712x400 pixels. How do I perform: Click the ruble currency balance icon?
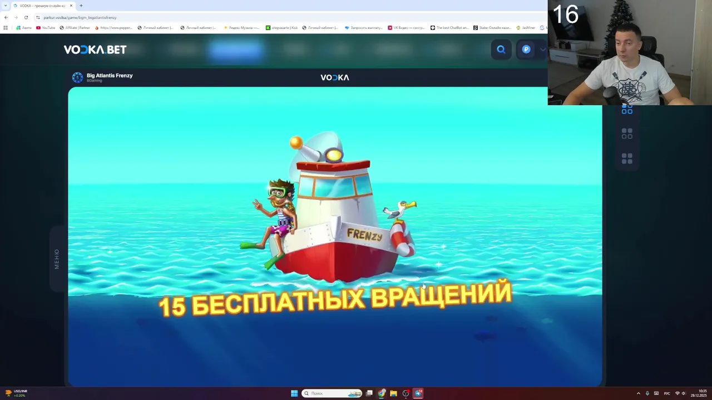(526, 49)
